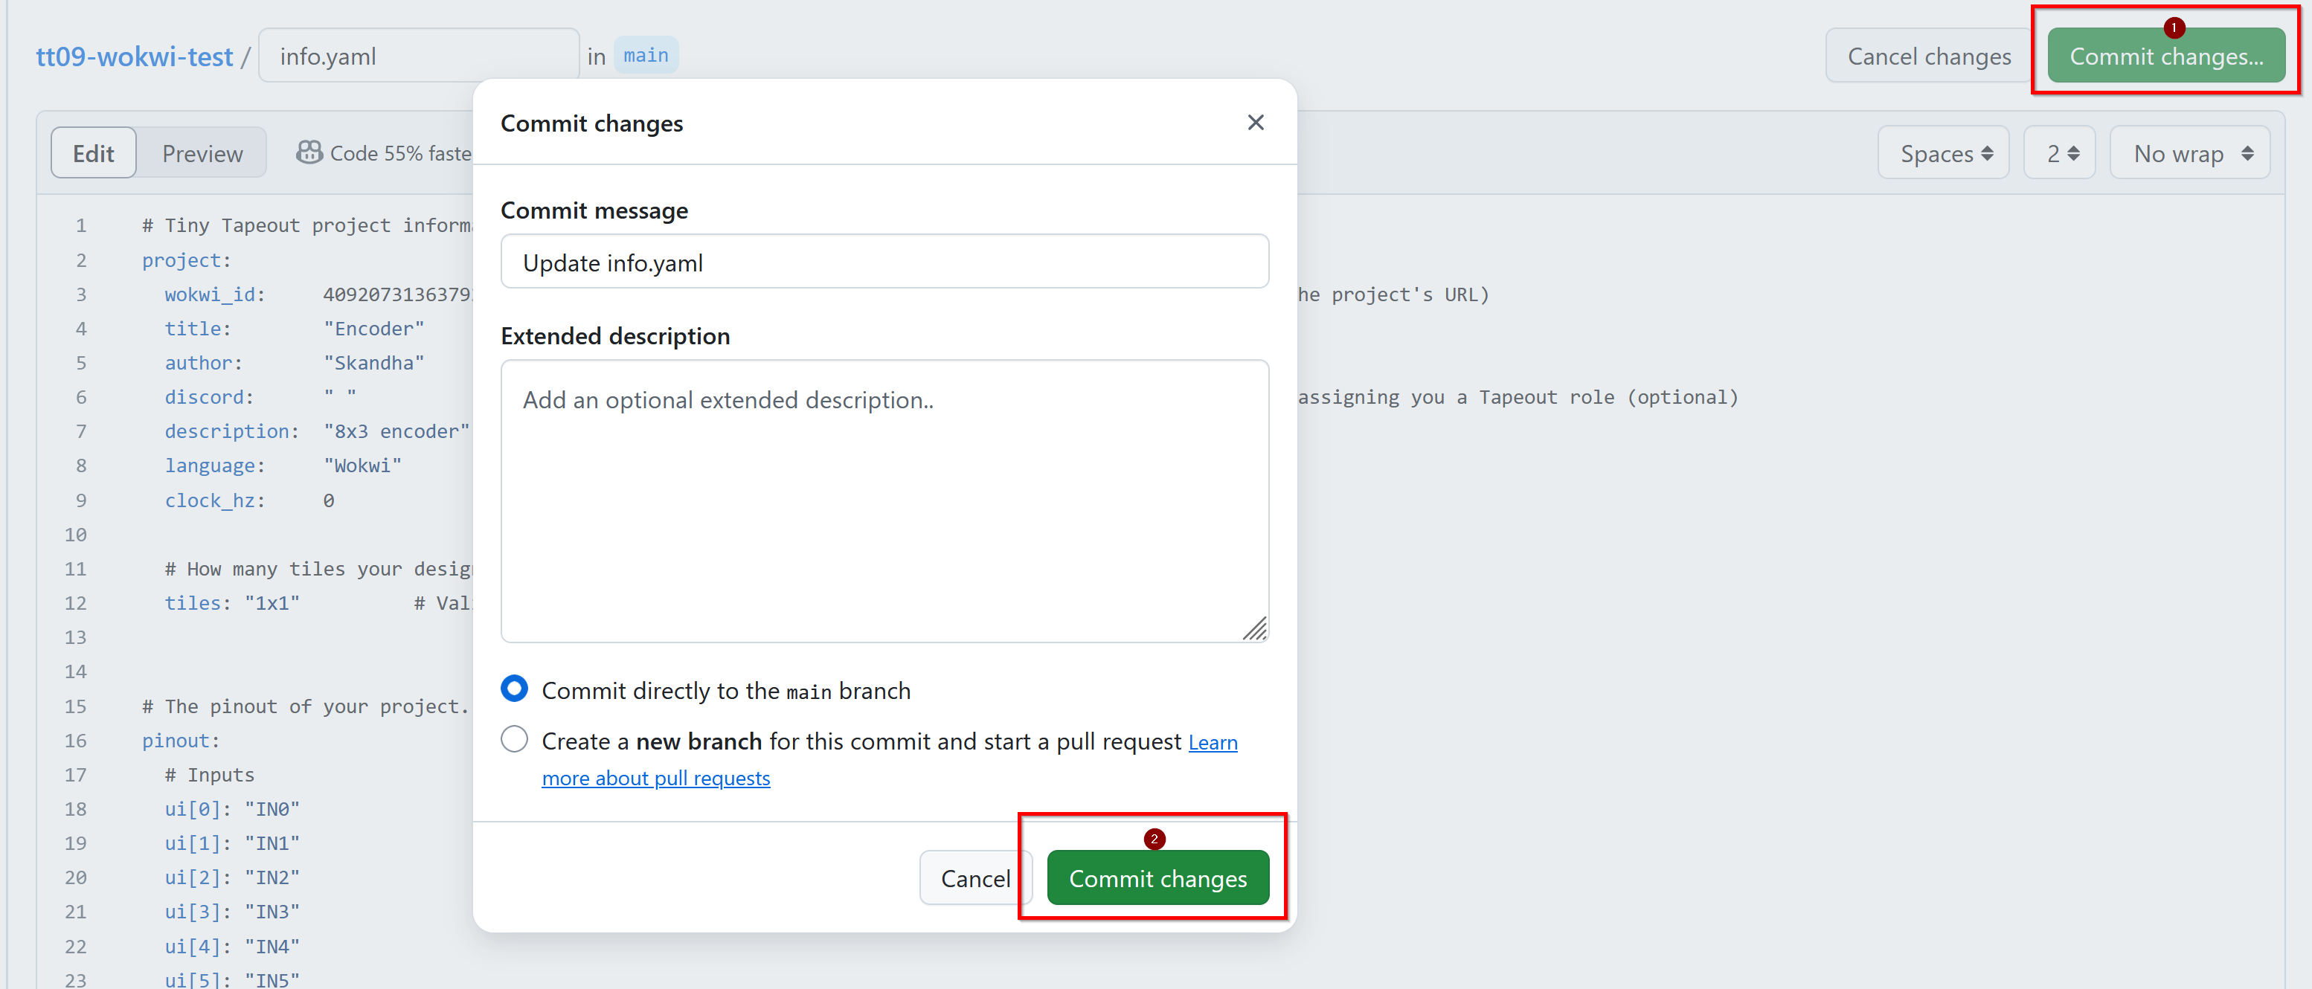The width and height of the screenshot is (2312, 989).
Task: Click the Extended description text area
Action: (x=884, y=500)
